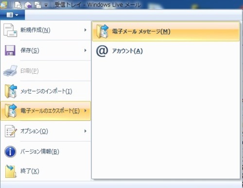Screen dimensions: 243x188
Task: Click the options checklist pencil icon
Action: 11,131
